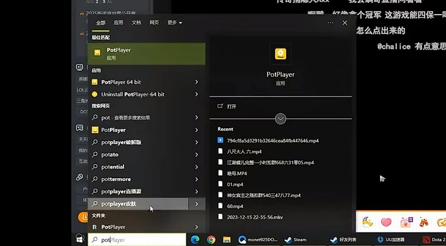
Task: Click the Uninstall PotPlayer-64 bit icon
Action: pyautogui.click(x=95, y=94)
